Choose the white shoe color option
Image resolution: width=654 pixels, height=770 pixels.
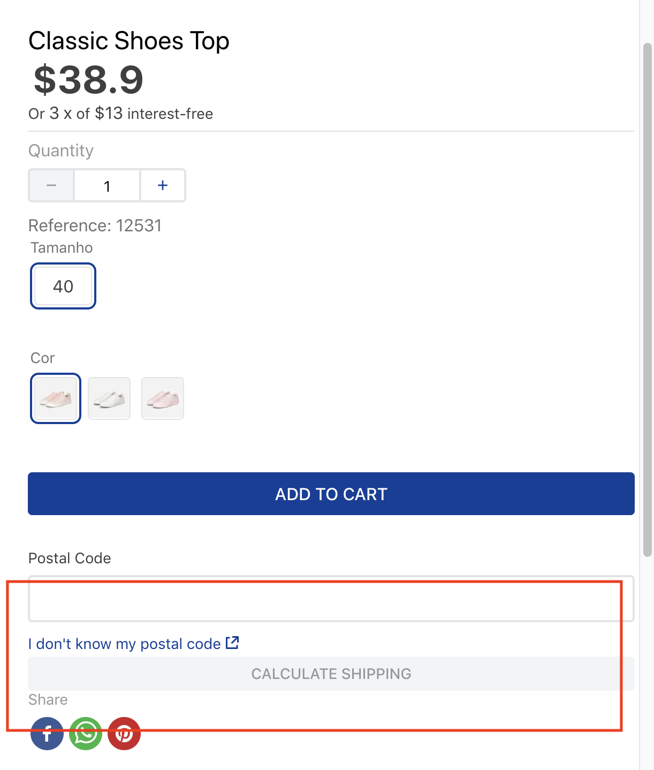click(109, 398)
